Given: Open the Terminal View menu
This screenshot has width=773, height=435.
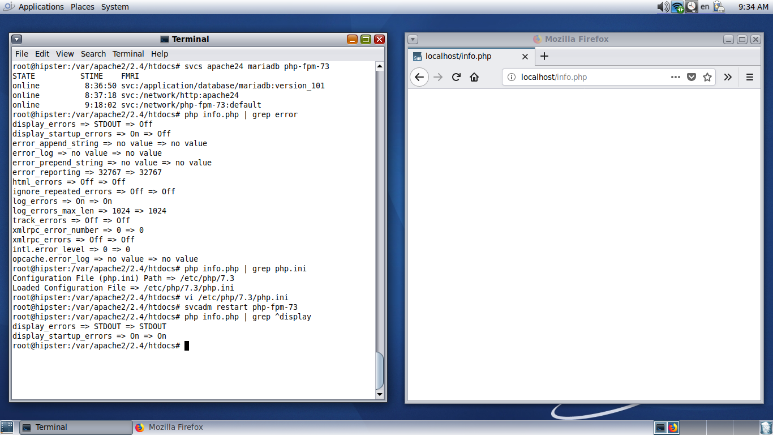Looking at the screenshot, I should [65, 54].
